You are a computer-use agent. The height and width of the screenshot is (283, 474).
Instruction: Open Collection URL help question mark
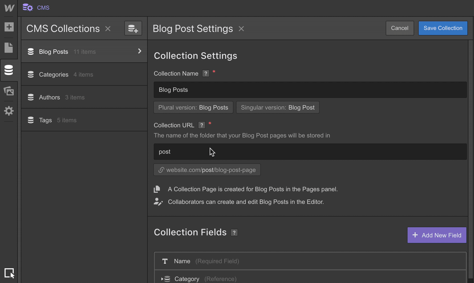201,125
